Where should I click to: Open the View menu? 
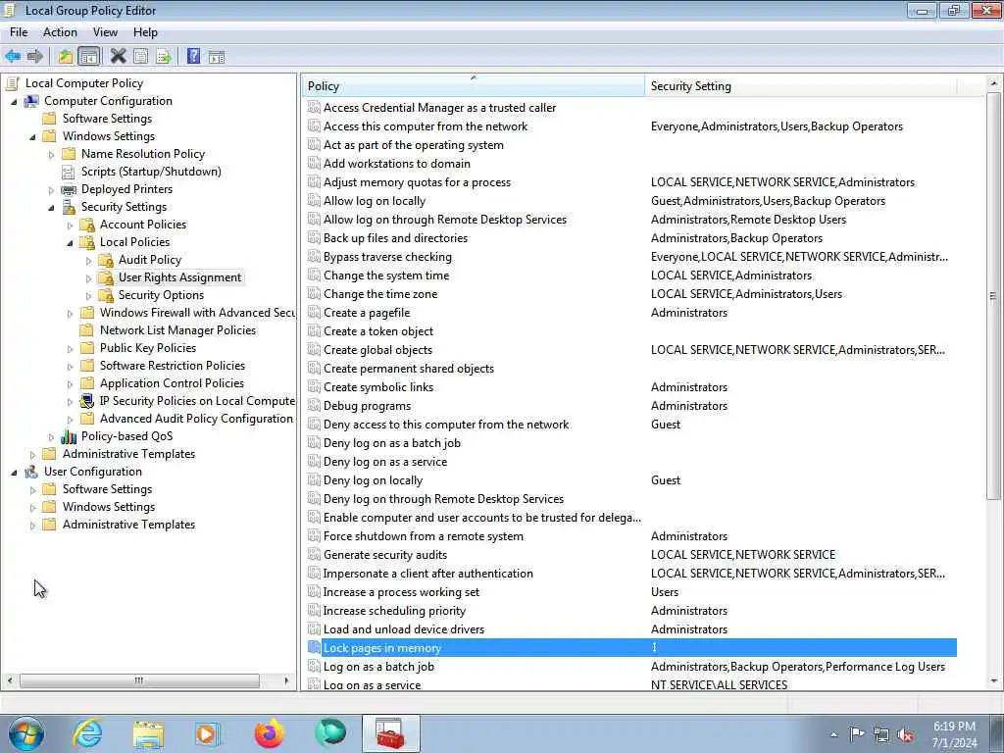[x=105, y=32]
